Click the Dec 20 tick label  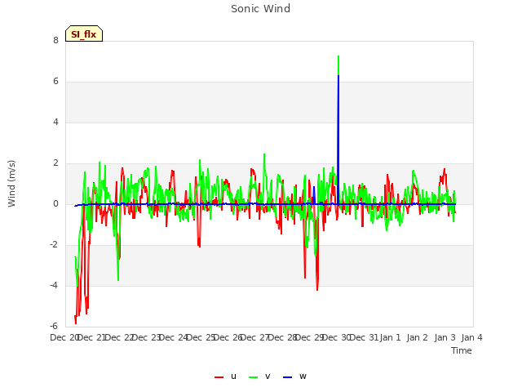(x=64, y=337)
